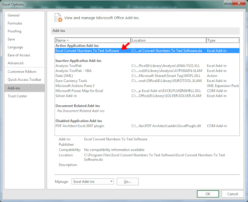
Task: Select PDF Architect Excel 2007 plugin
Action: click(x=147, y=126)
